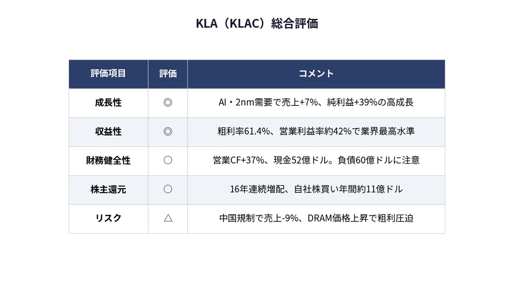
Task: Click the コメント column header
Action: 316,74
